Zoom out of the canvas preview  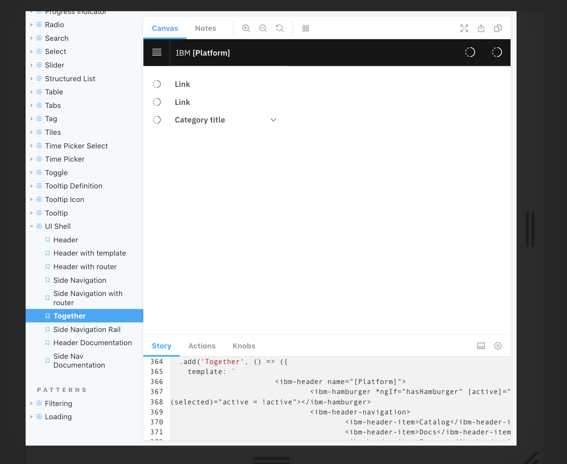263,28
